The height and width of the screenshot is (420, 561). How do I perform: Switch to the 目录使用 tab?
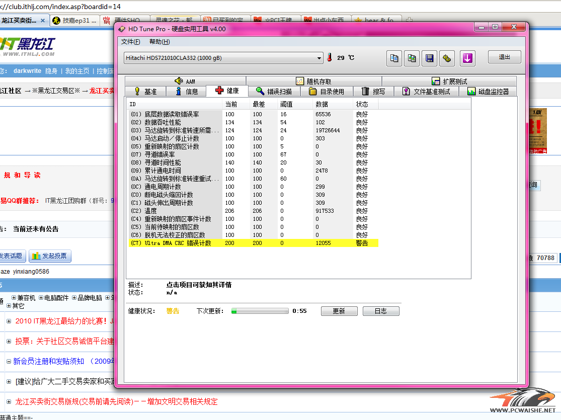tap(327, 92)
